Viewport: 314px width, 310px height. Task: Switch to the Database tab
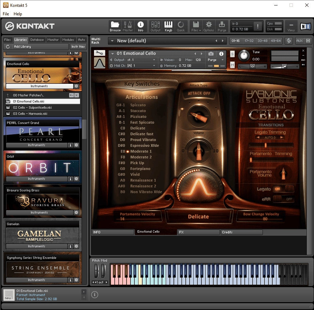[37, 40]
